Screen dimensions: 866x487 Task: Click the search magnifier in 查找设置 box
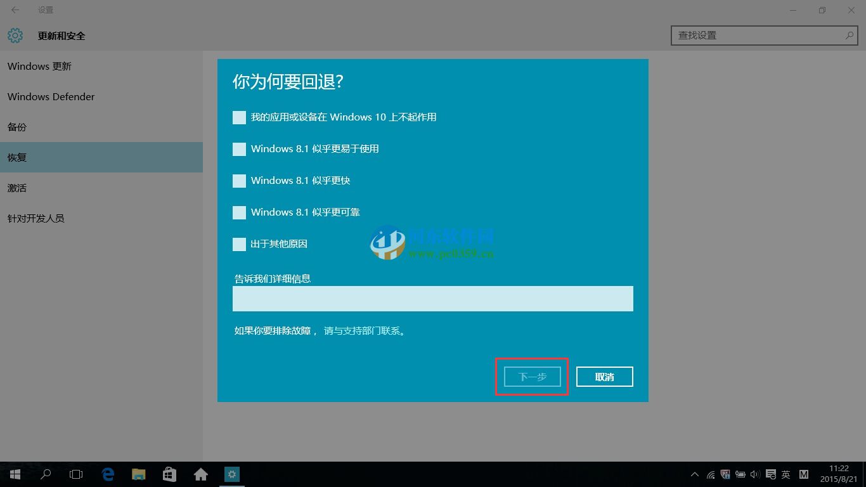coord(849,36)
